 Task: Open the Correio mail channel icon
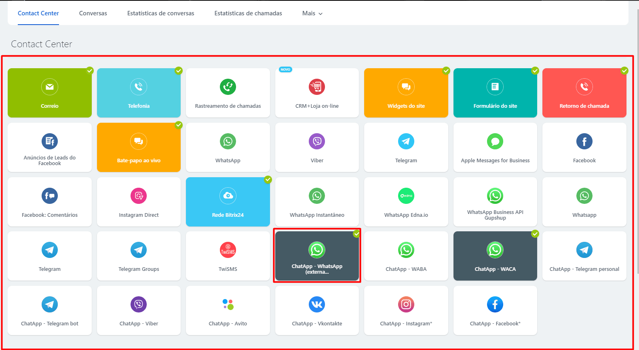tap(50, 87)
